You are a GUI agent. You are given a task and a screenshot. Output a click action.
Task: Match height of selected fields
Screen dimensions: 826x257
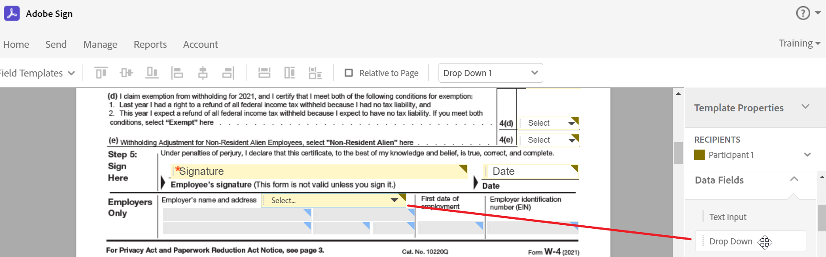point(290,73)
